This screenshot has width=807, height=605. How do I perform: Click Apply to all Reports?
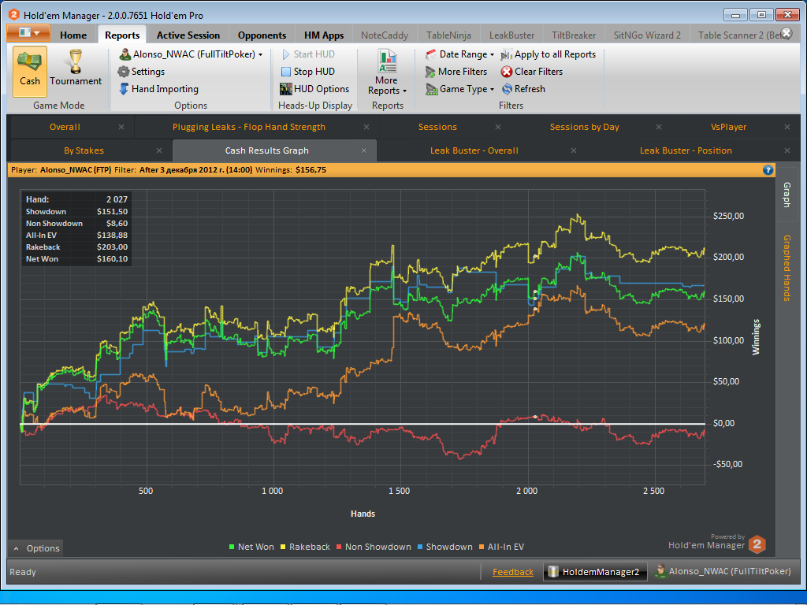(549, 54)
